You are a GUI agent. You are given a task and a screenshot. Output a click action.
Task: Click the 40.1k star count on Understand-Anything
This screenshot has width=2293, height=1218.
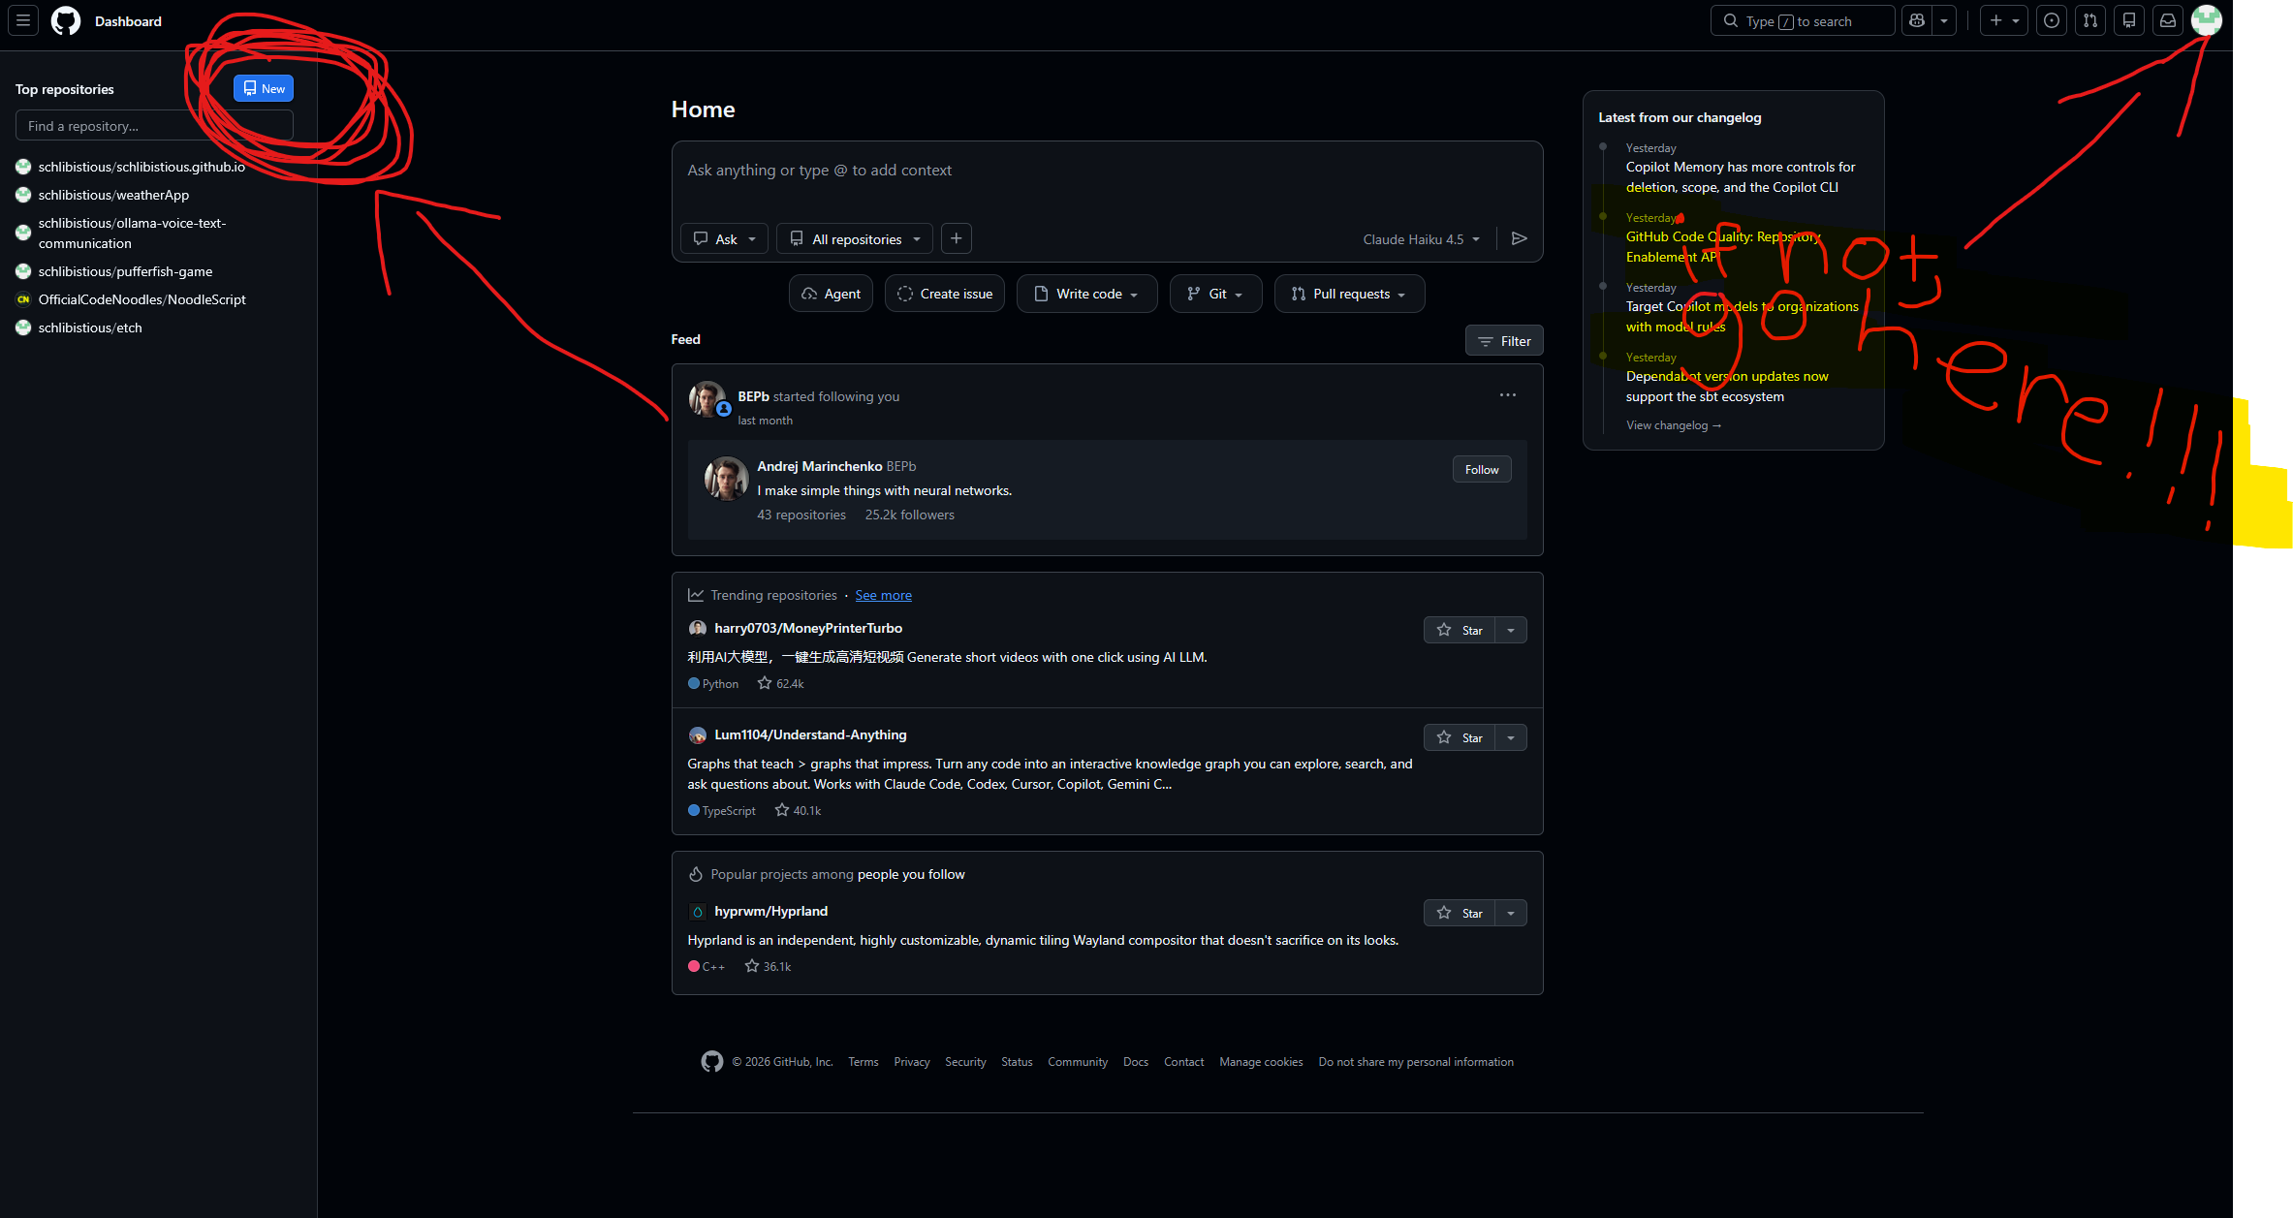tap(798, 810)
